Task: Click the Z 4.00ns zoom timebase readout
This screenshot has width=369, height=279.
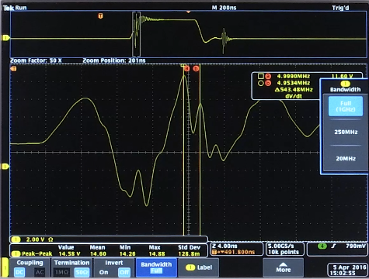Action: (x=225, y=246)
